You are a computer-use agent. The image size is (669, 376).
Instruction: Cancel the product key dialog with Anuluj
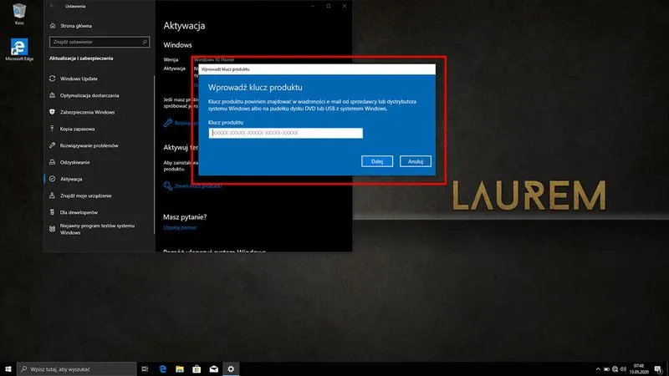click(x=415, y=161)
